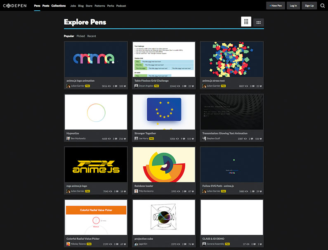
Task: Open the Store link
Action: click(x=89, y=6)
